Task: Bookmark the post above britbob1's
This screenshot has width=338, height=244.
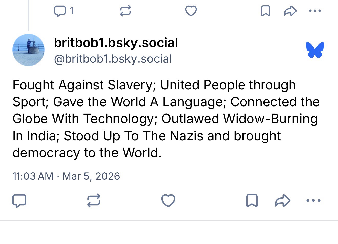Action: coord(266,11)
